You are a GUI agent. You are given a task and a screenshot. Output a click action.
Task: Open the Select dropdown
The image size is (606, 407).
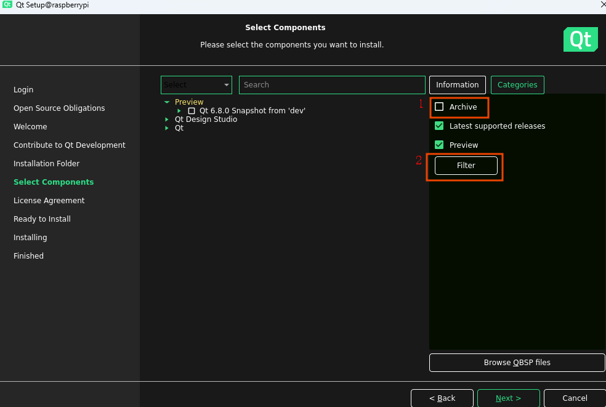[196, 85]
